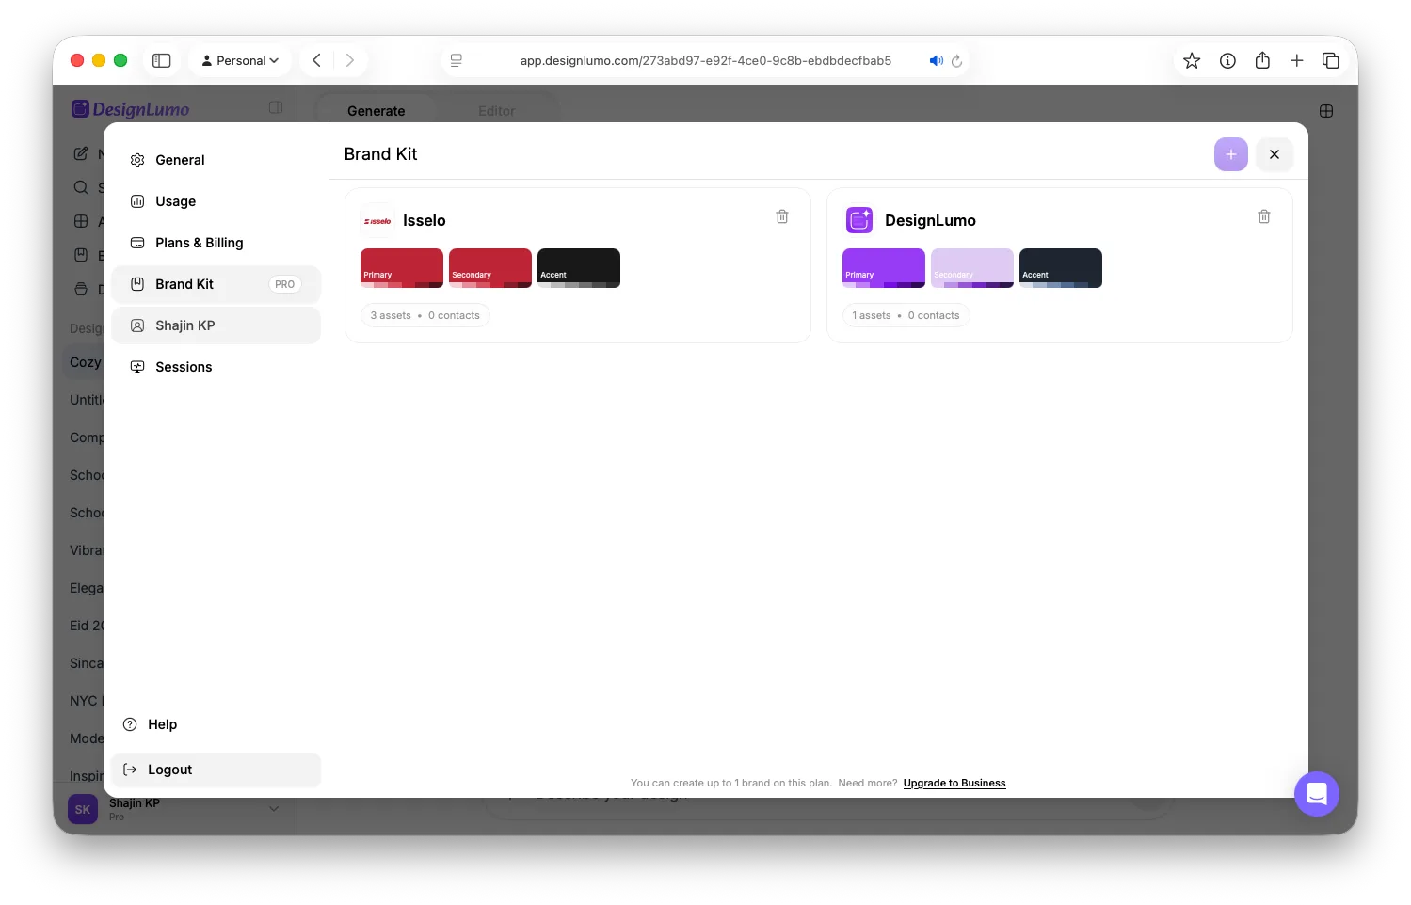Image resolution: width=1411 pixels, height=905 pixels.
Task: Select Brand Kit in settings sidebar
Action: 216,284
